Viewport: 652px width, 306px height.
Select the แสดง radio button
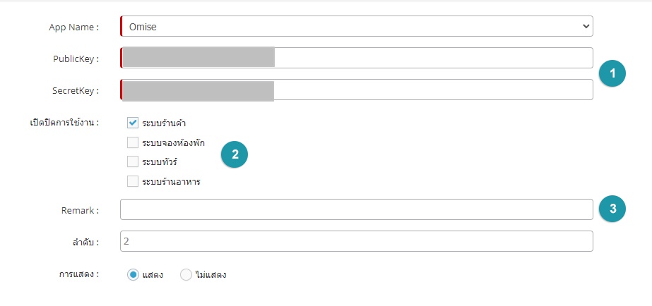[133, 274]
